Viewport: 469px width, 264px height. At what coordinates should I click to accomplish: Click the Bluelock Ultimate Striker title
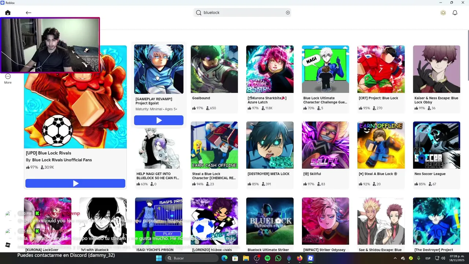click(x=268, y=250)
